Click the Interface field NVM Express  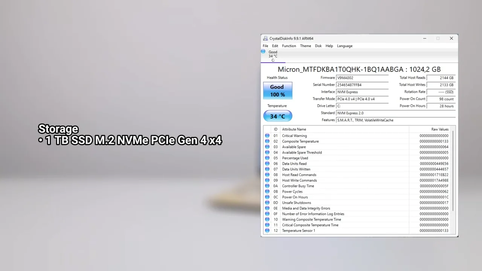(362, 92)
